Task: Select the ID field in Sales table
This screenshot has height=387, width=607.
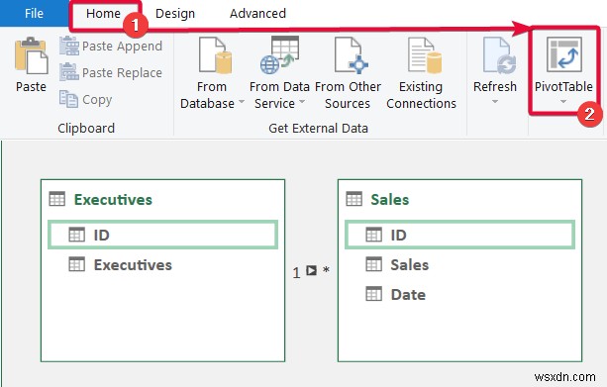Action: pyautogui.click(x=459, y=235)
